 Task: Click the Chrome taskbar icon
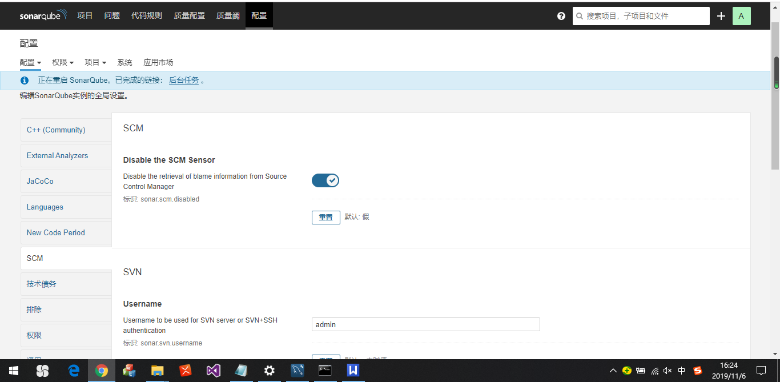(x=102, y=371)
